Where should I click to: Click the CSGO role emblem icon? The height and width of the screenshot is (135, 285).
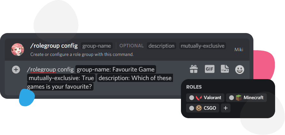pyautogui.click(x=199, y=108)
